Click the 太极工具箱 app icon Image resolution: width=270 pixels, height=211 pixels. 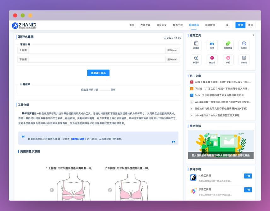tap(193, 178)
